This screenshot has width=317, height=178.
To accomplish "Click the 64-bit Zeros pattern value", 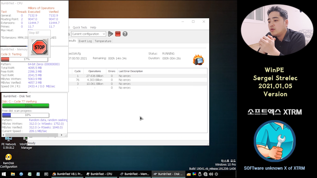I will (x=44, y=64).
